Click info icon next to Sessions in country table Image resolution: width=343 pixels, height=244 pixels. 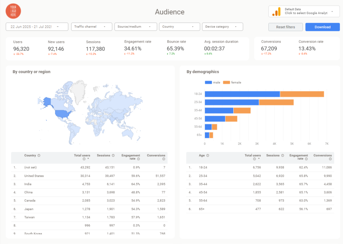tap(113, 156)
